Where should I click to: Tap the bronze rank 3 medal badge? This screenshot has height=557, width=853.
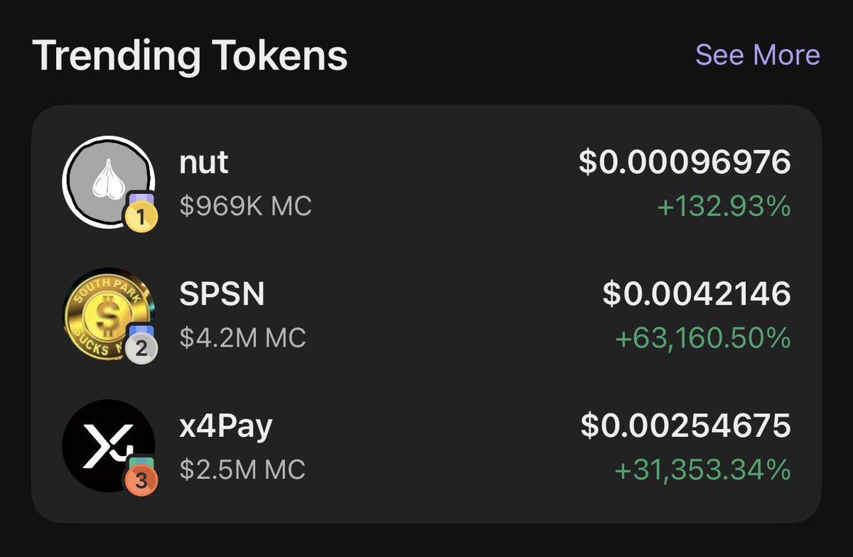point(141,480)
